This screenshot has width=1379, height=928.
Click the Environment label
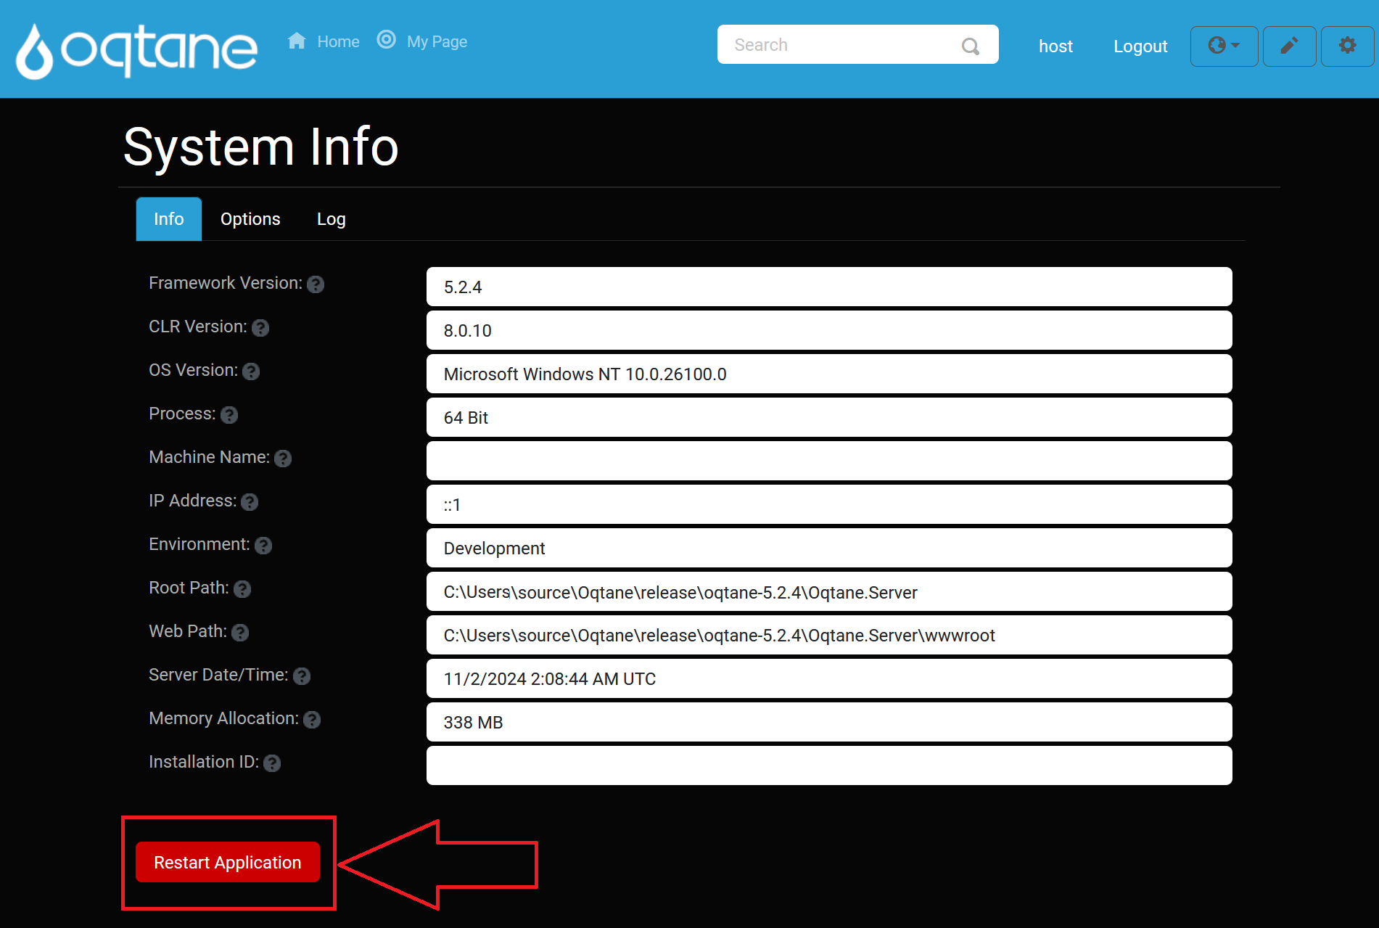pos(199,544)
